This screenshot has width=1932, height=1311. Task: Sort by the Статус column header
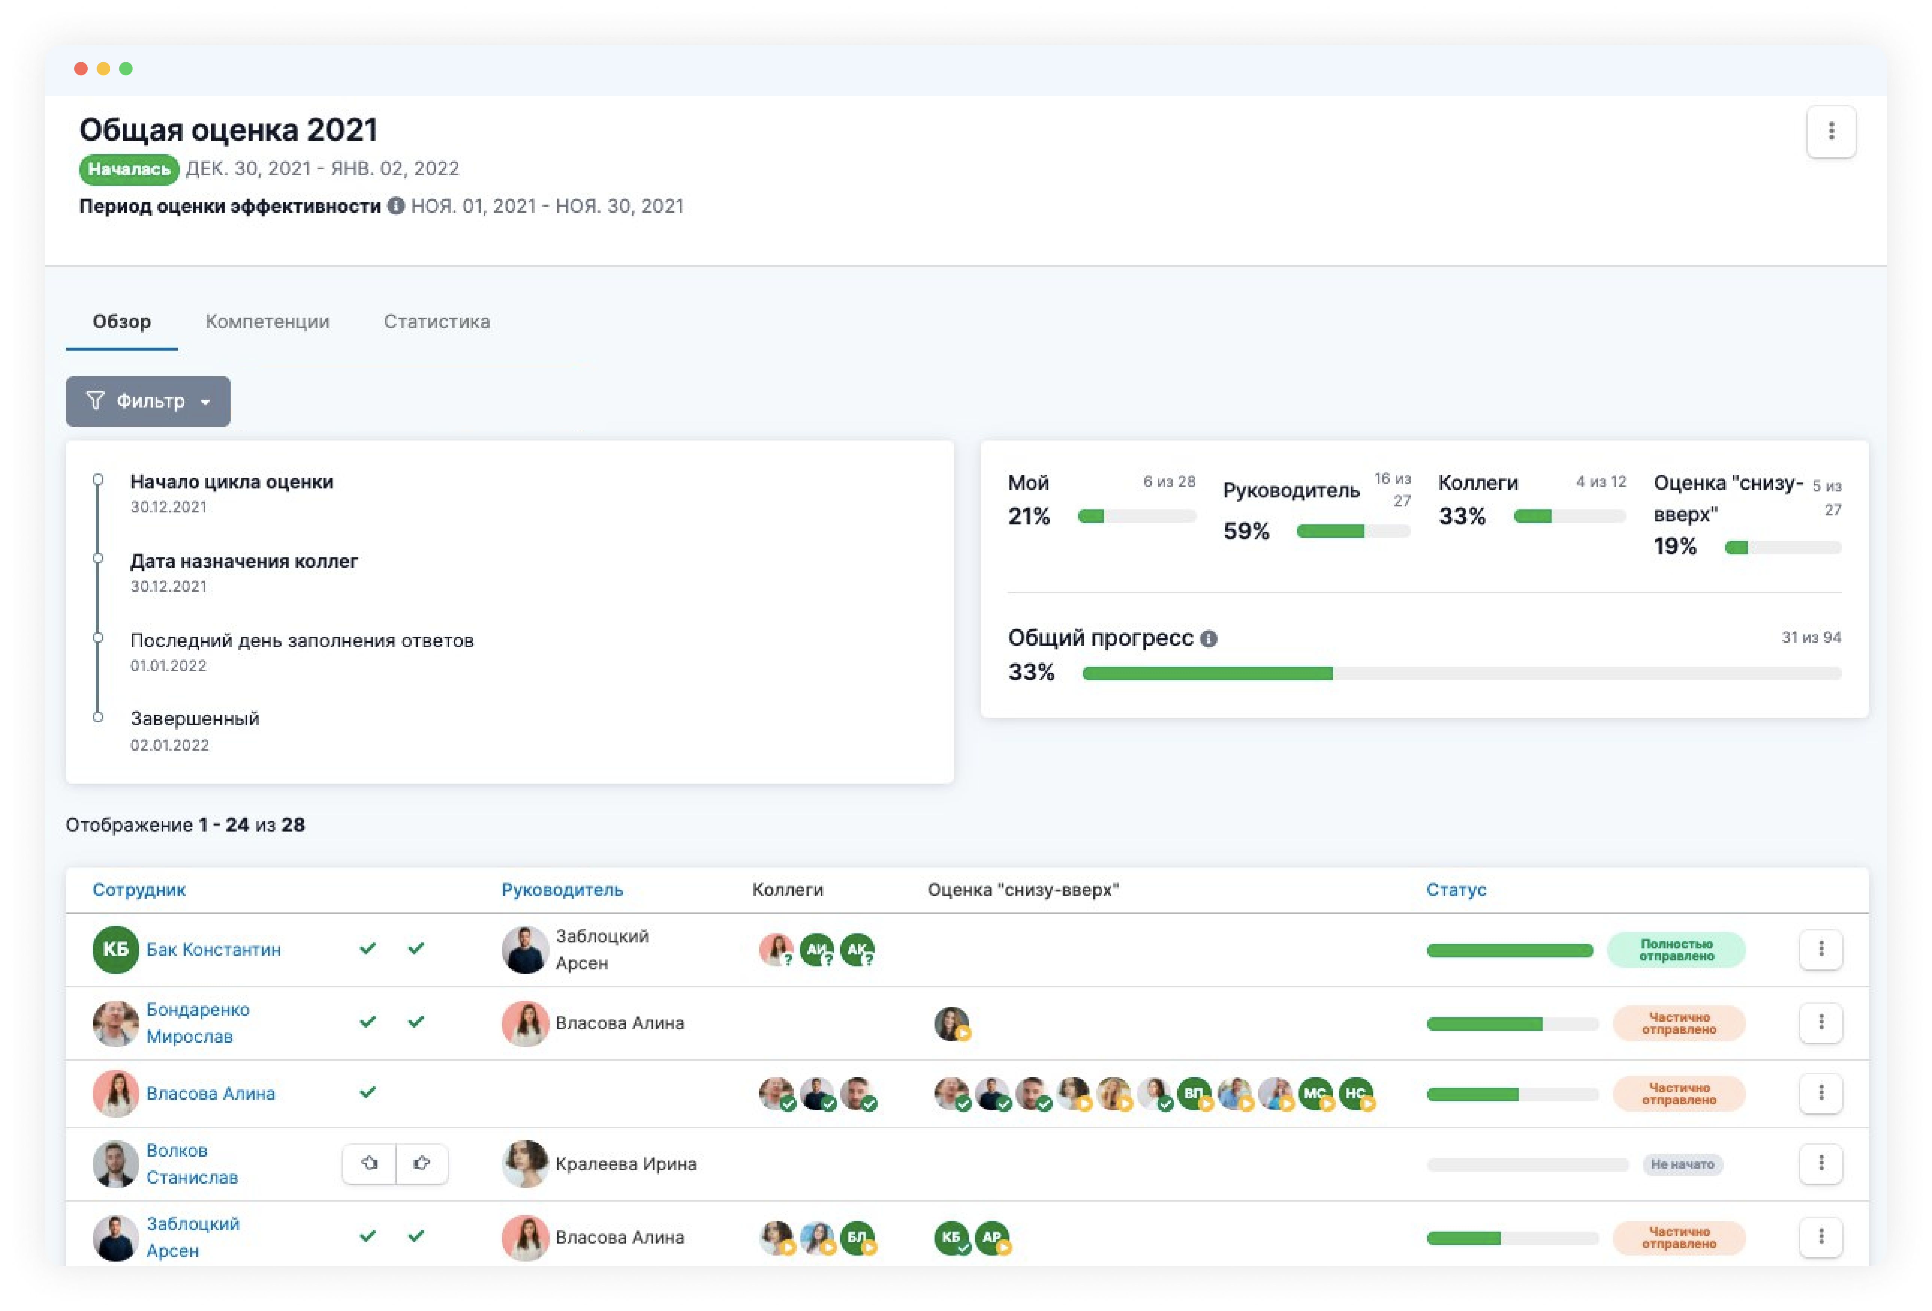click(x=1456, y=889)
